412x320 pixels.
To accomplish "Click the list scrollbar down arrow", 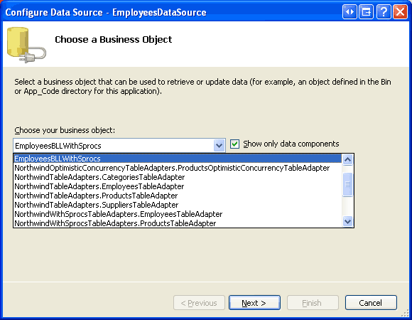I will (347, 221).
